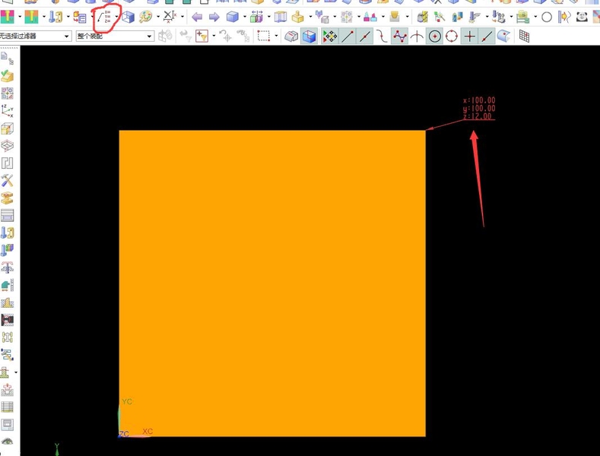
Task: Toggle the bounded grid snap icon
Action: coord(524,36)
